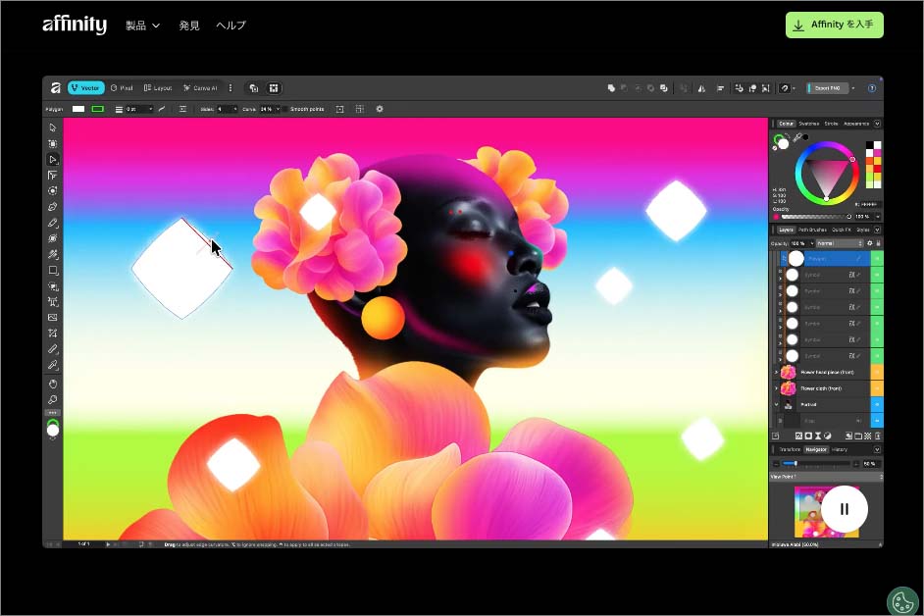Viewport: 924px width, 616px height.
Task: Click the cookie preferences icon
Action: (901, 600)
